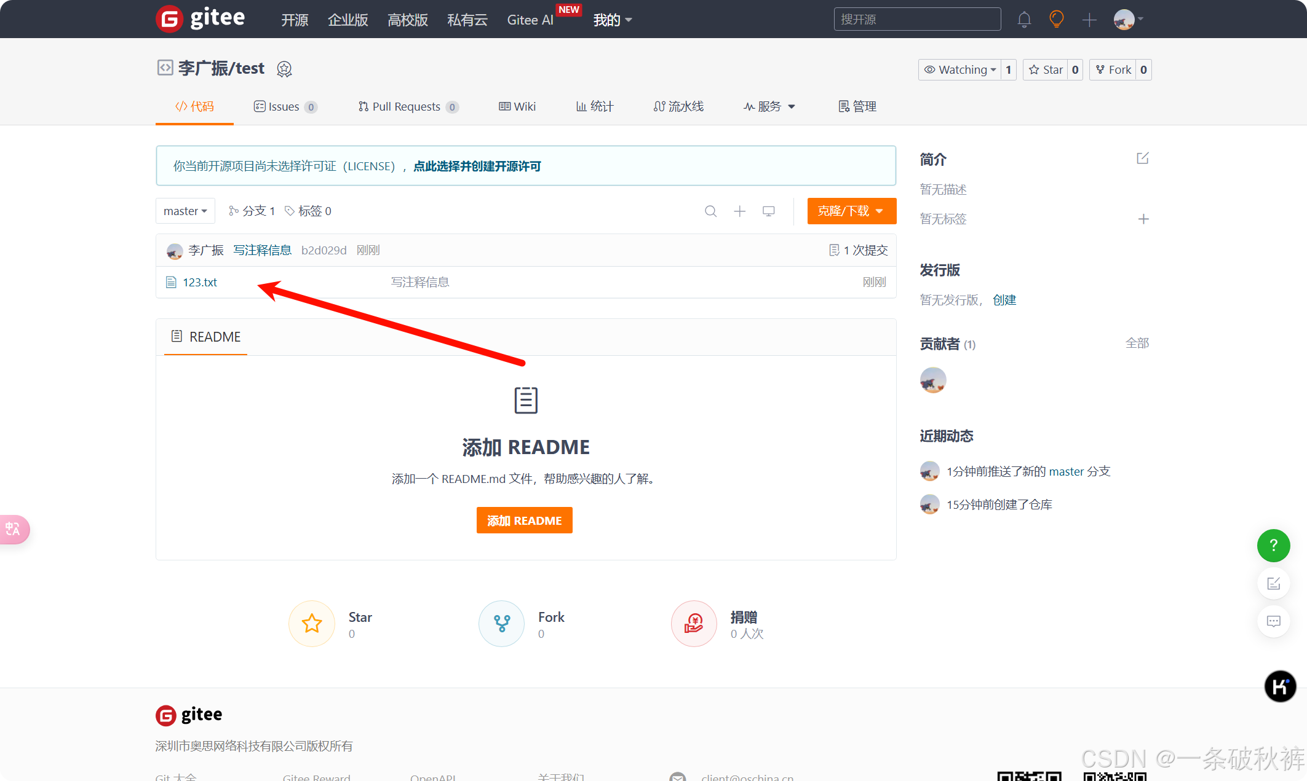Image resolution: width=1307 pixels, height=781 pixels.
Task: Click the 李广振 commit author avatar
Action: (175, 251)
